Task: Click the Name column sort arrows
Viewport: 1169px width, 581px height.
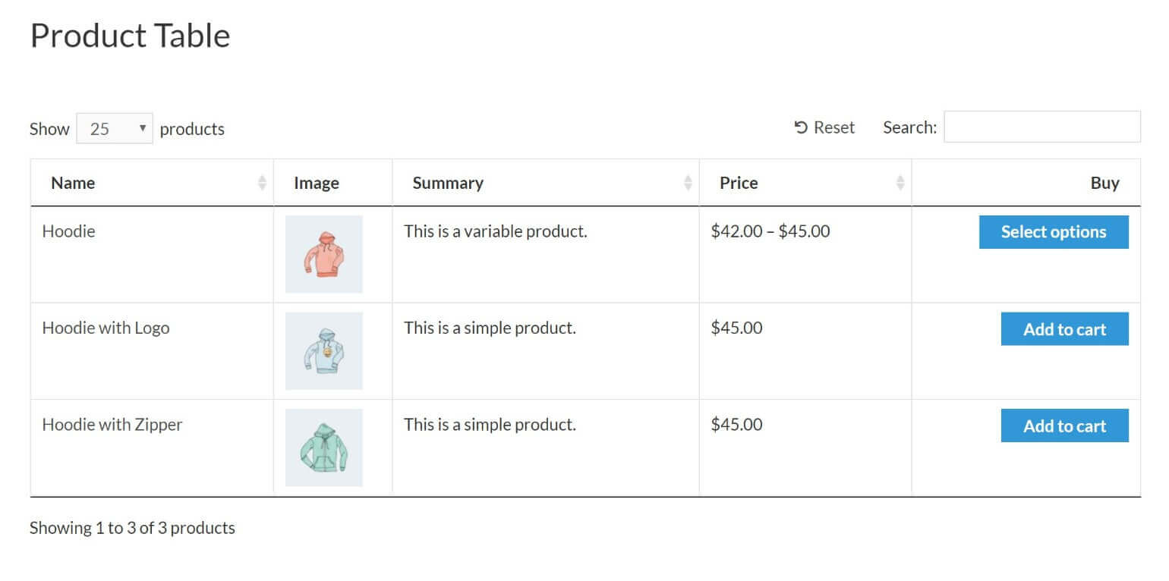Action: (262, 183)
